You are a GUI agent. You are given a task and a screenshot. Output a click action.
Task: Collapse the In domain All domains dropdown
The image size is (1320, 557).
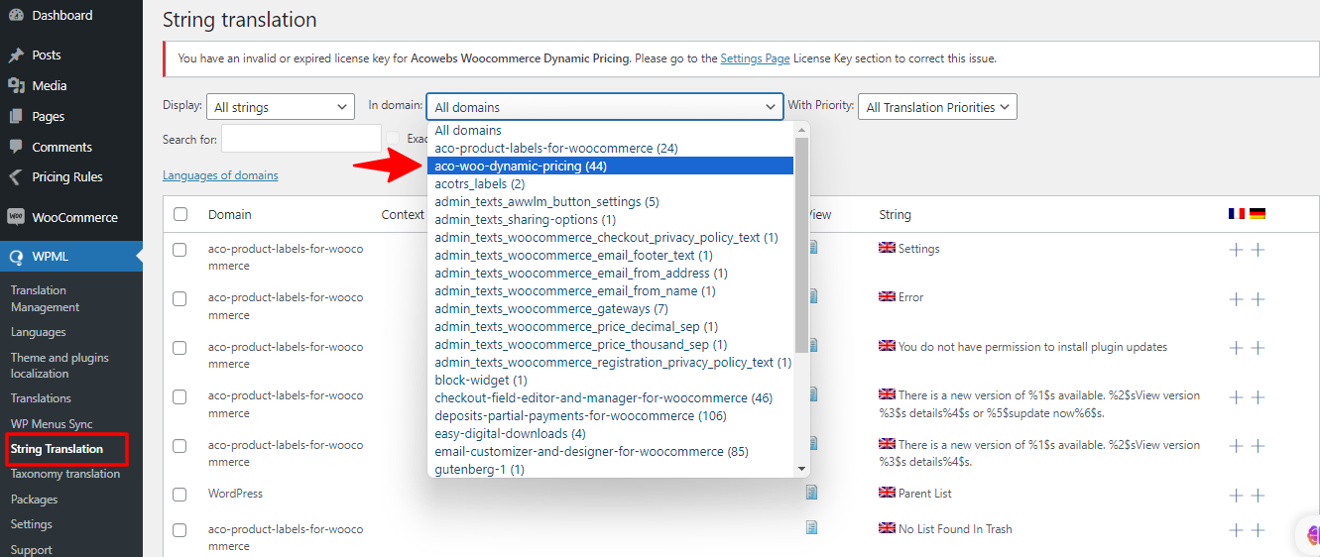605,107
